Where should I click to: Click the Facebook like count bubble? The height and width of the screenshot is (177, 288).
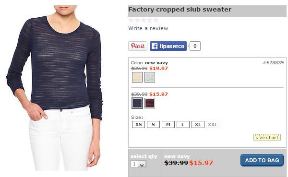[x=195, y=46]
